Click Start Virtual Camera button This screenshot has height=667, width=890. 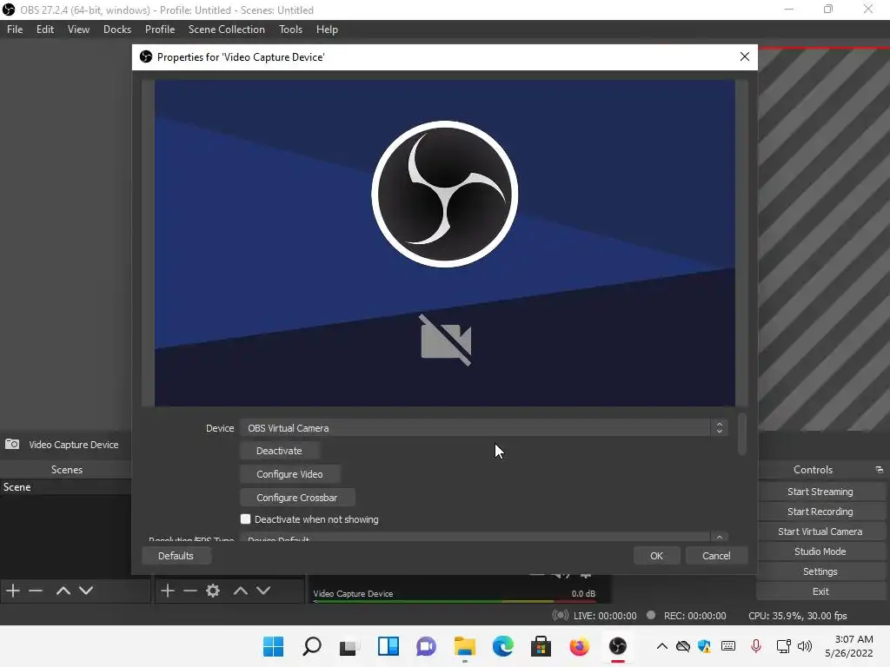[820, 532]
